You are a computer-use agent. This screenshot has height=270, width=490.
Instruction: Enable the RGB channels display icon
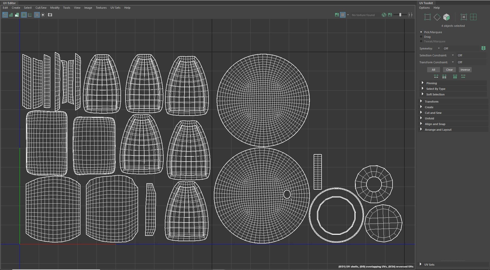pos(384,15)
